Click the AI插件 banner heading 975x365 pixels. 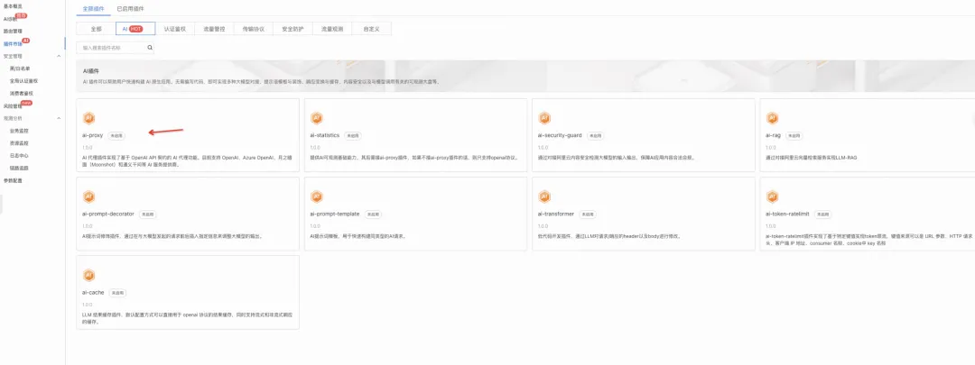click(x=91, y=71)
